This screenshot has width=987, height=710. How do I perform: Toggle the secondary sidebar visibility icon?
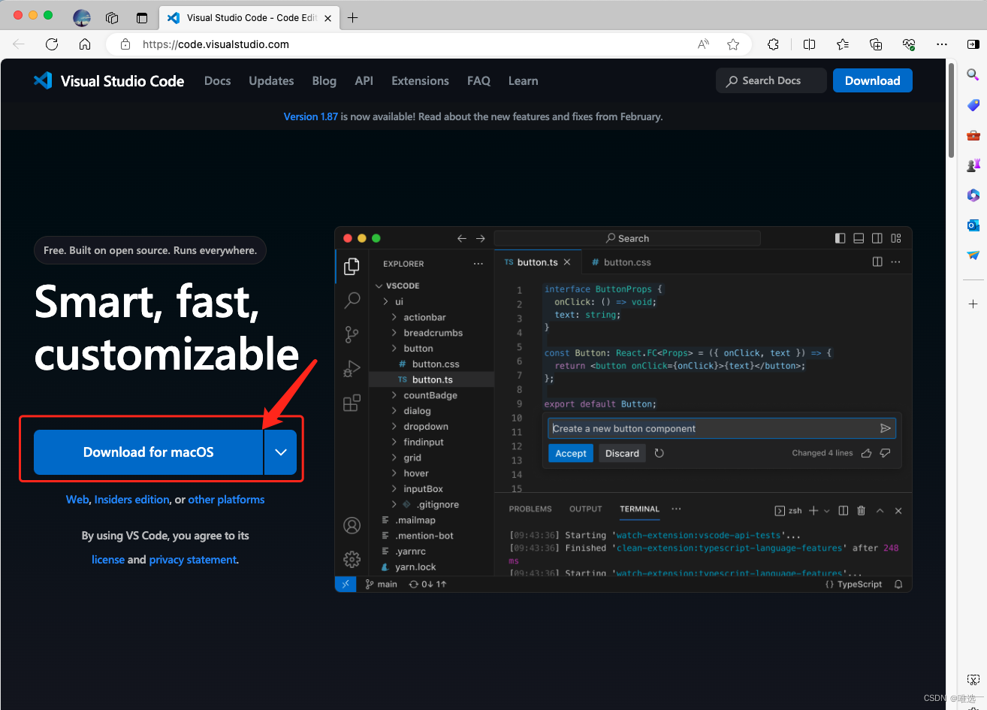pyautogui.click(x=877, y=238)
